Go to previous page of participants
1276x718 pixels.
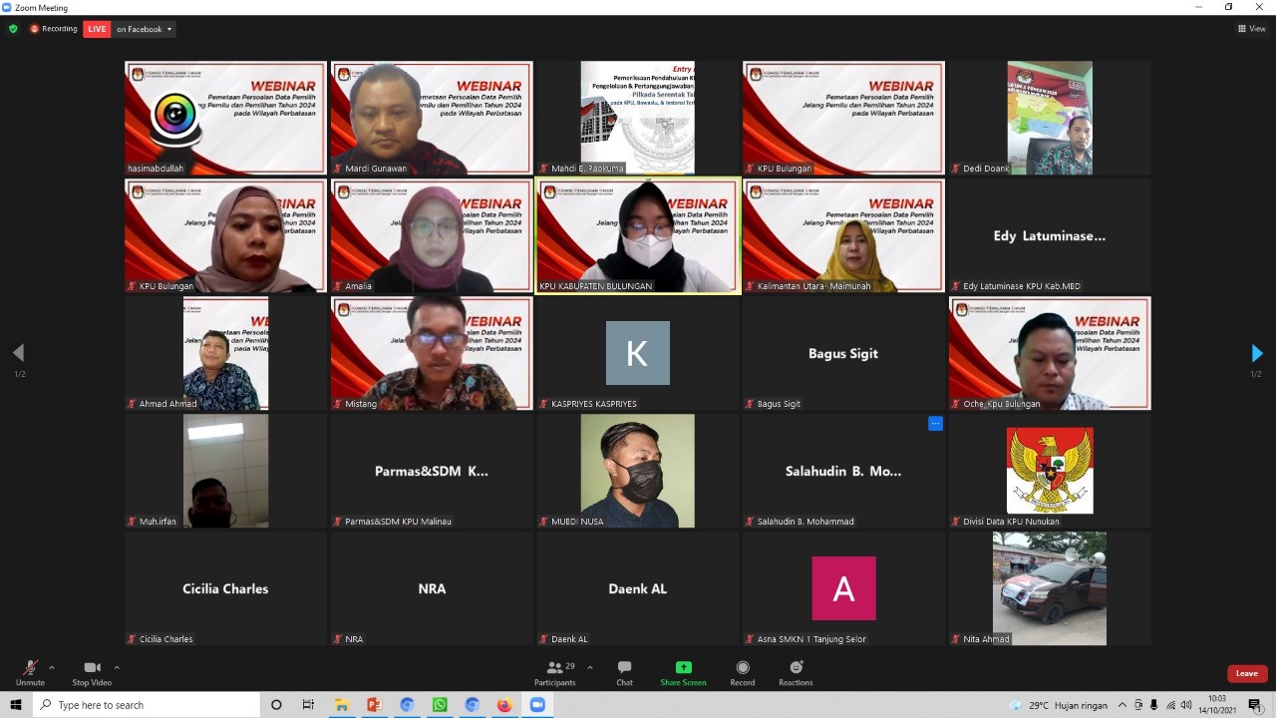(18, 353)
